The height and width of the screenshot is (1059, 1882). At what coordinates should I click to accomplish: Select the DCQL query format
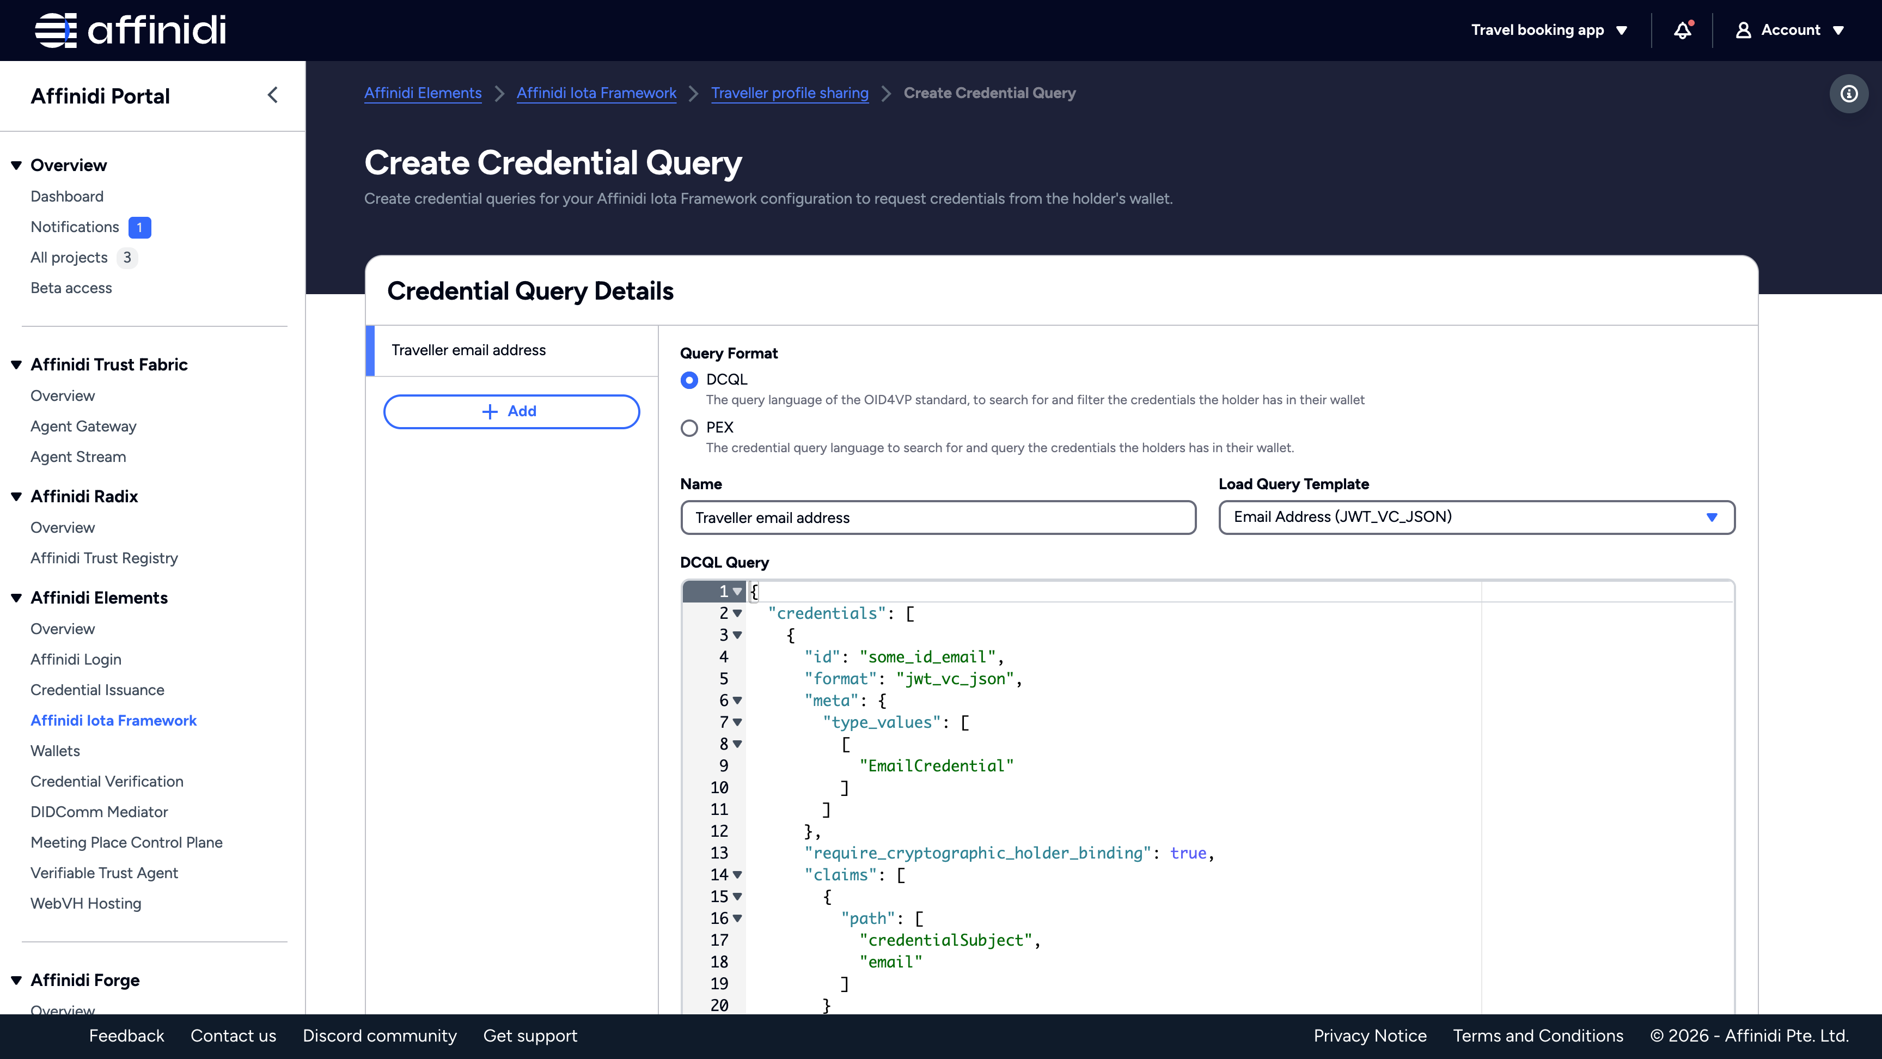click(689, 380)
